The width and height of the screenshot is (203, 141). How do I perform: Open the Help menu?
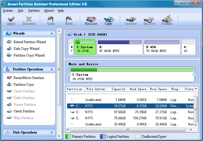pos(61,11)
